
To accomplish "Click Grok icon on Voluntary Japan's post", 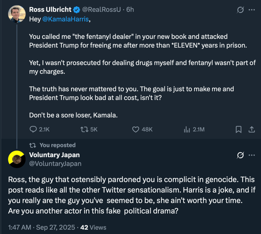I will (x=240, y=155).
